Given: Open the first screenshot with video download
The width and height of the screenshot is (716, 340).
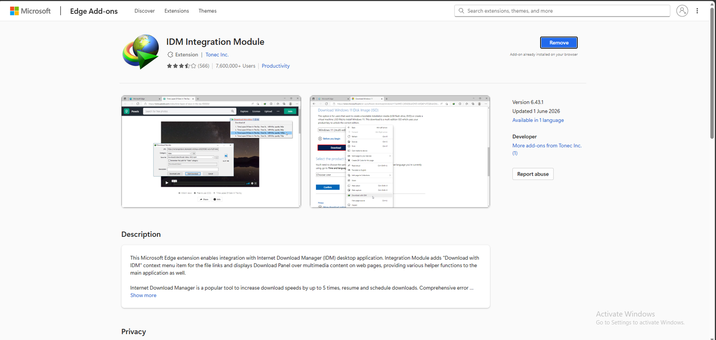Looking at the screenshot, I should [x=211, y=151].
